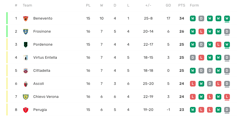Click the Ascoli club crest icon

[26, 84]
